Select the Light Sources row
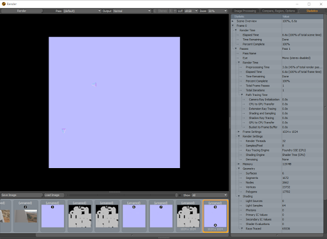This screenshot has height=239, width=327. [x=277, y=201]
